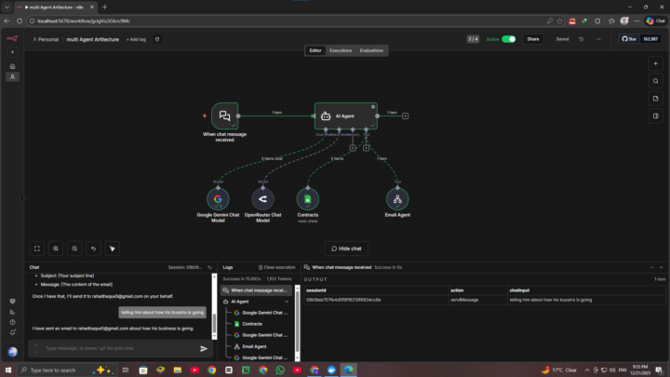Click the chat message input field
Screen dimensions: 670x377
112,348
